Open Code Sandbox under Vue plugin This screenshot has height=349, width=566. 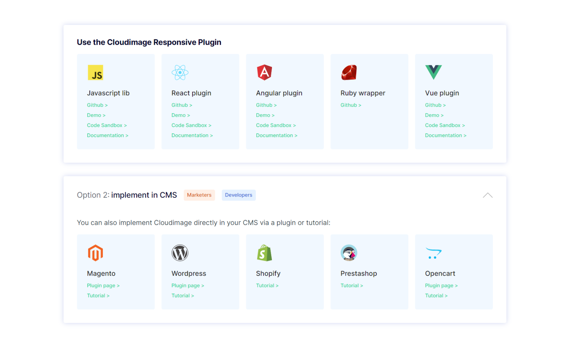tap(445, 125)
